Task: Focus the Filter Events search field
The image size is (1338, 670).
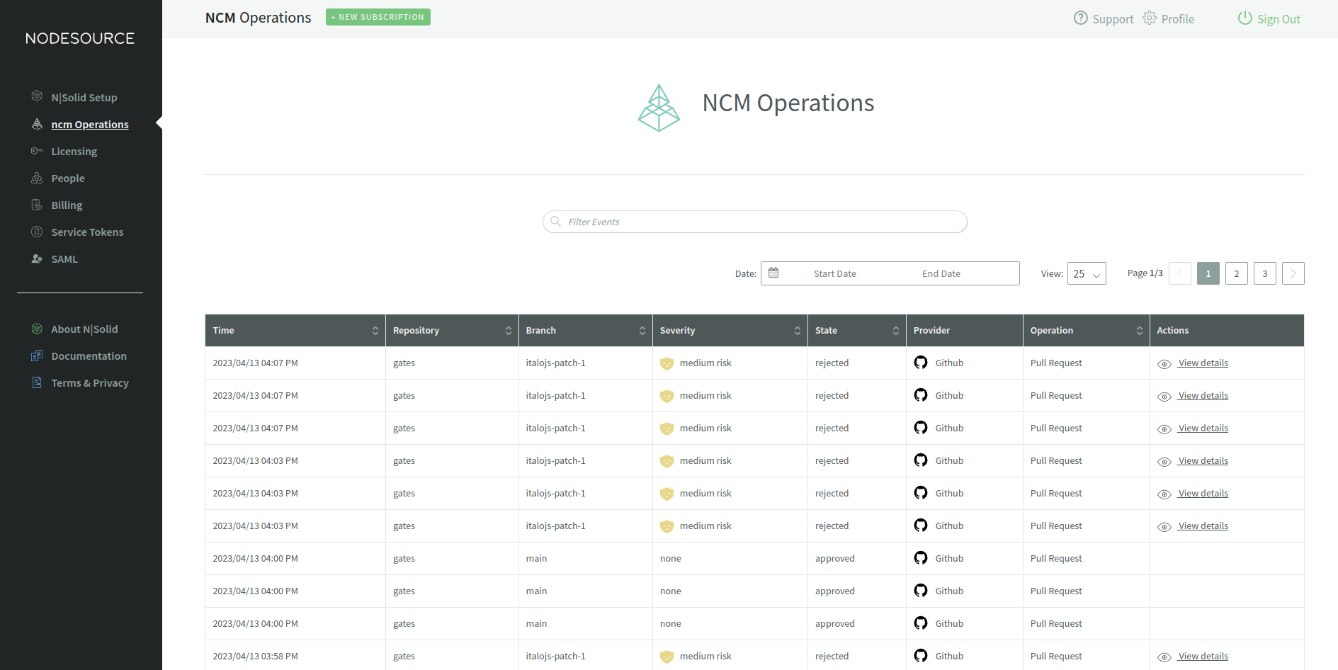Action: tap(755, 222)
